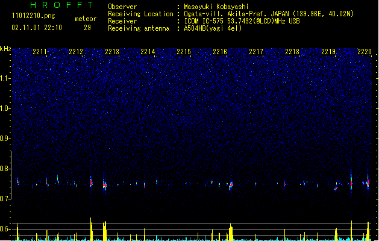Click the HROFFT title text
Image resolution: width=379 pixels, height=241 pixels.
click(62, 5)
